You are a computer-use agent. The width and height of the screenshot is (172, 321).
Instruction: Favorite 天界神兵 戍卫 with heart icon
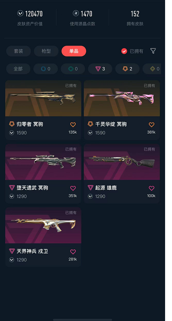[x=73, y=252]
